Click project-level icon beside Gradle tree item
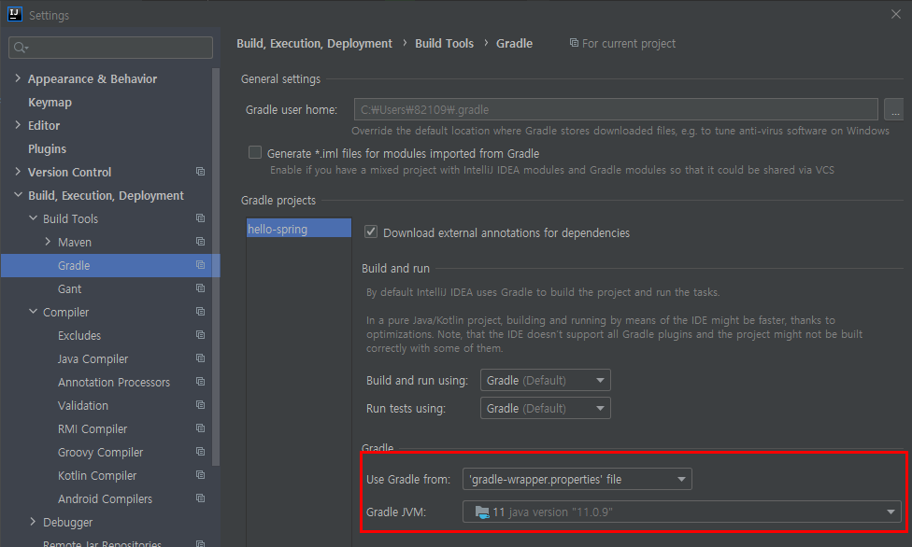Image resolution: width=912 pixels, height=547 pixels. click(x=200, y=264)
